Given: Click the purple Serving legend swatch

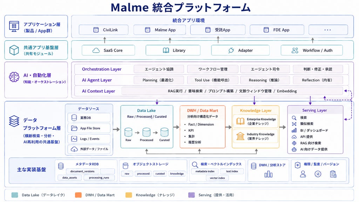Looking at the screenshot, I should (191, 195).
